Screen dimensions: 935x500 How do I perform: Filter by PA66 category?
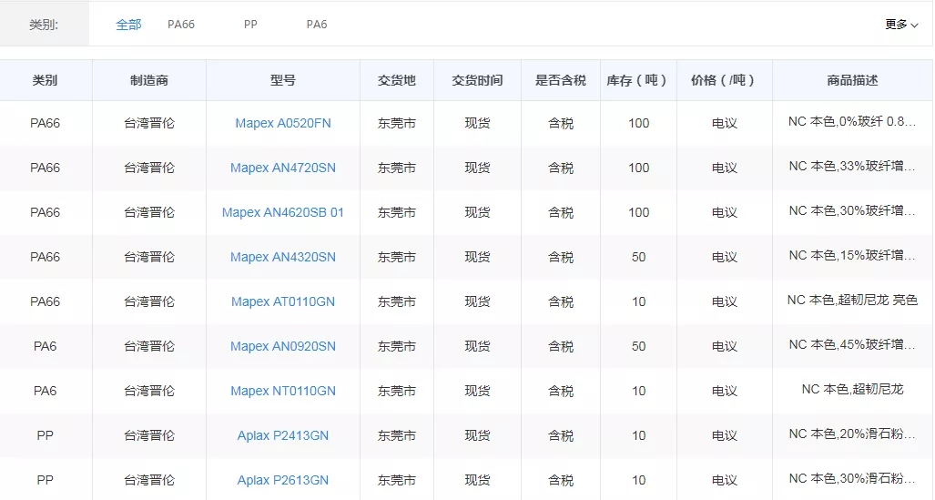click(180, 25)
